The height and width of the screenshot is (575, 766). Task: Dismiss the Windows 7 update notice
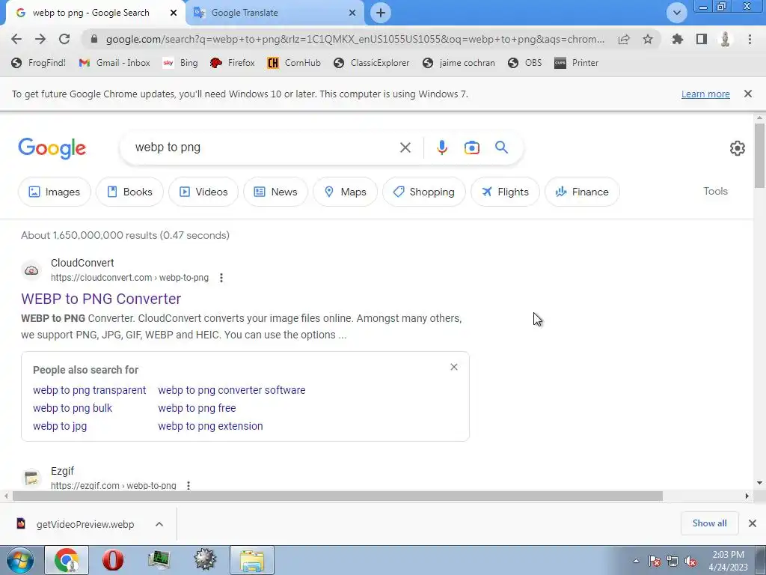point(747,94)
